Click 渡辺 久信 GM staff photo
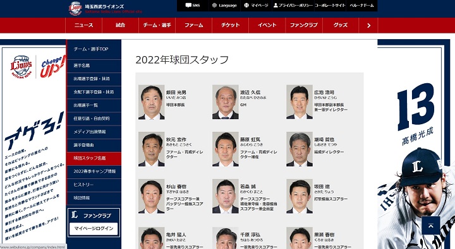Screen dimensions: 455x249 pyautogui.click(x=225, y=102)
